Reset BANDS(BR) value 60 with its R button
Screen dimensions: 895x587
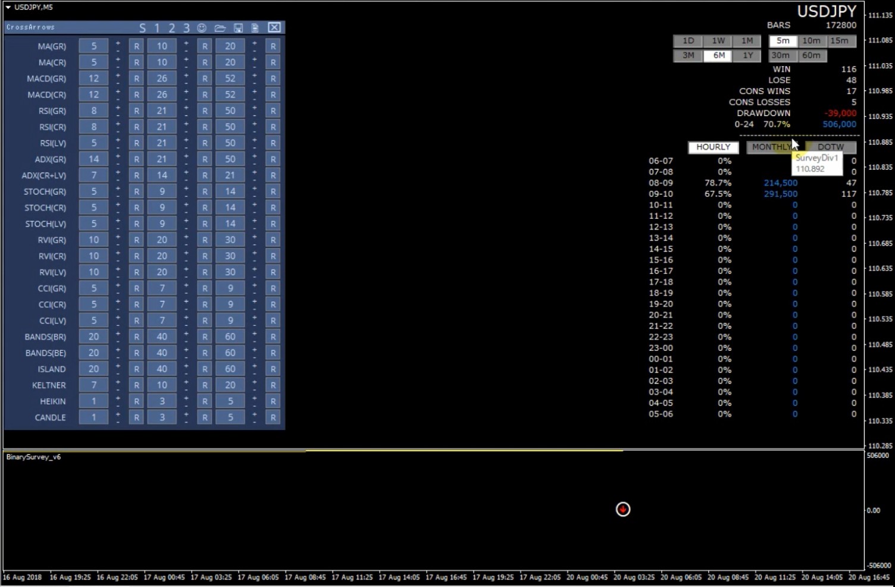pos(273,337)
